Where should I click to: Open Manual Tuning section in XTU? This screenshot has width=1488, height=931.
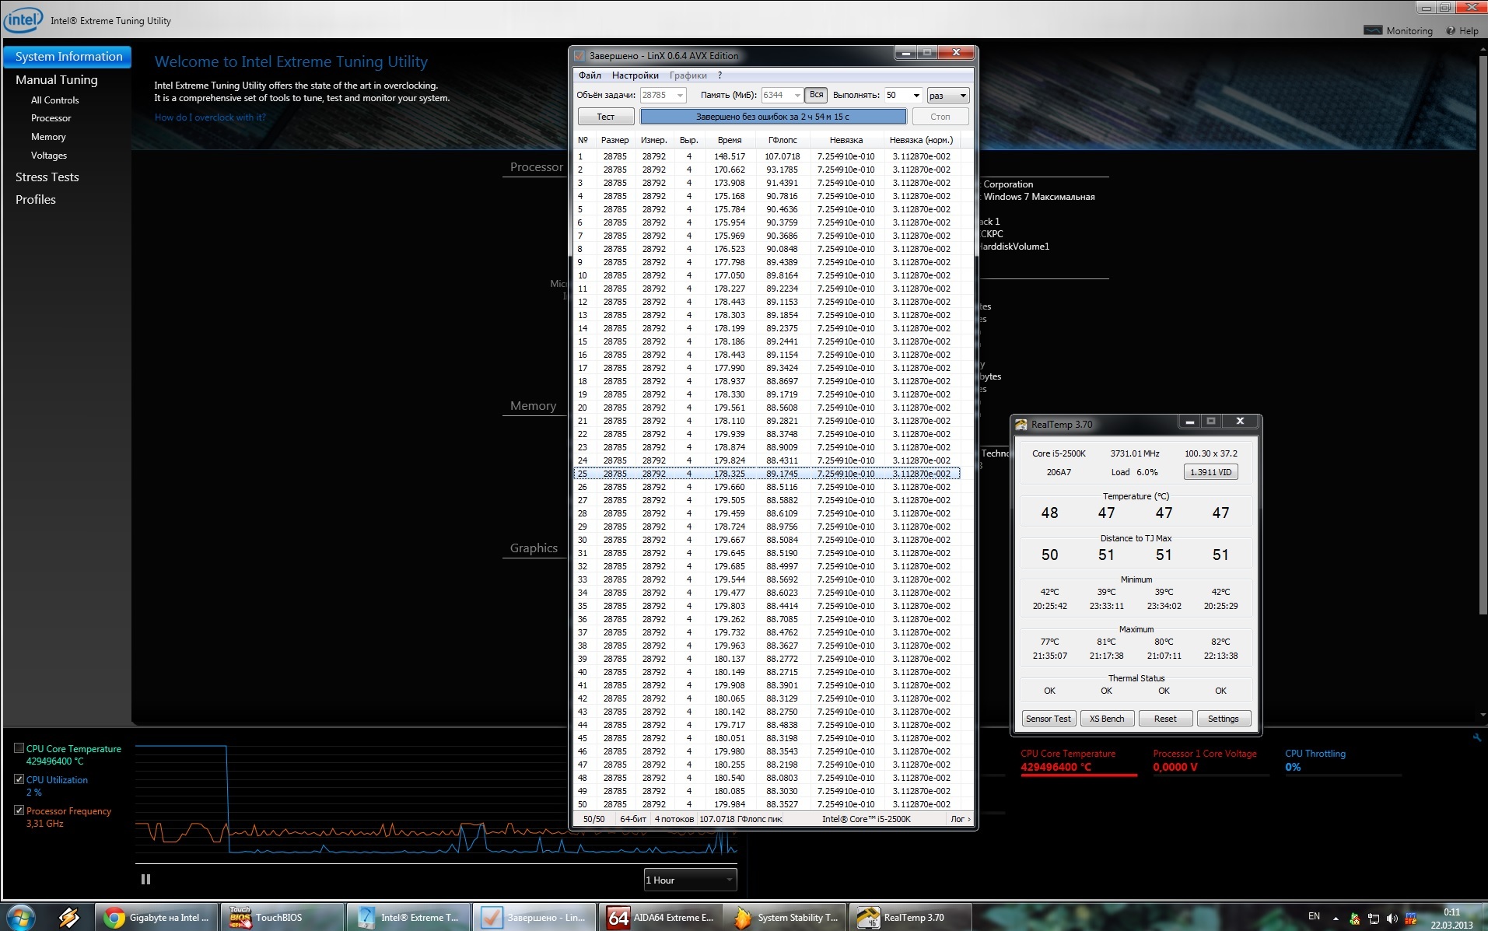point(57,80)
